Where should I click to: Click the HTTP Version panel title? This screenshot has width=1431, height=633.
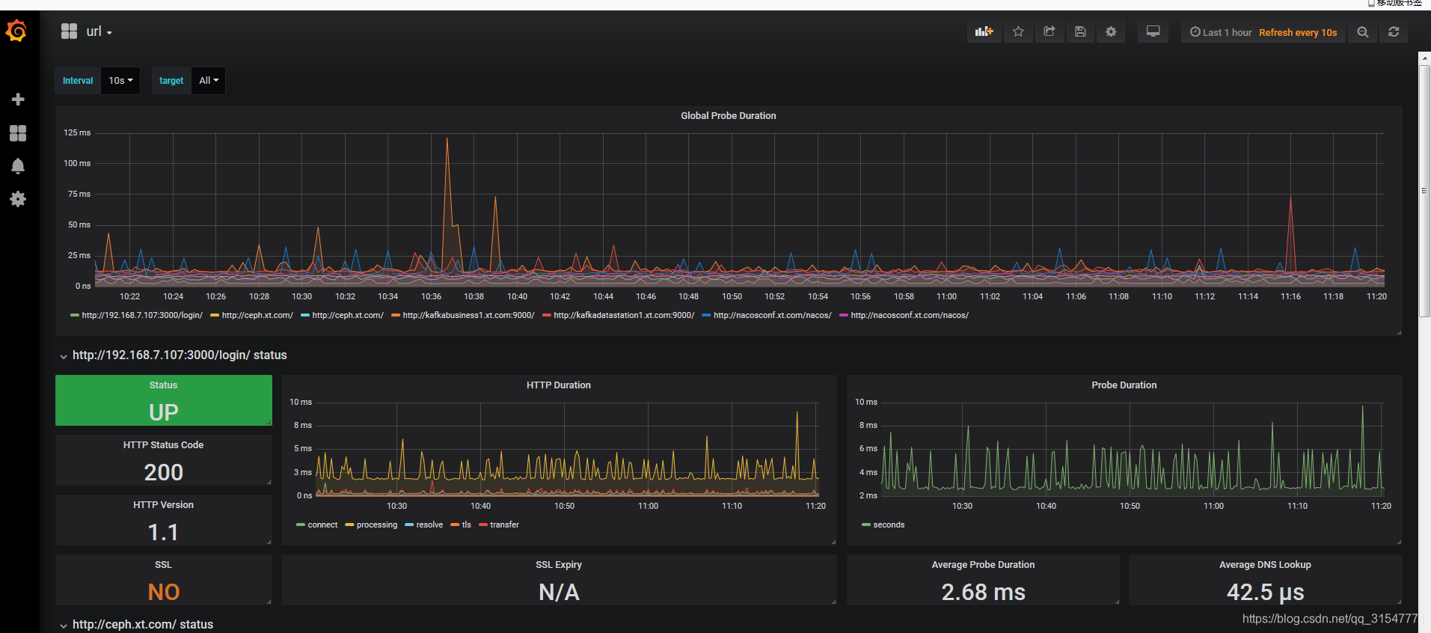[163, 504]
